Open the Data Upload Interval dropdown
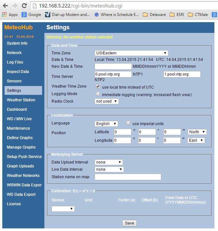218x231 pixels. point(109,162)
